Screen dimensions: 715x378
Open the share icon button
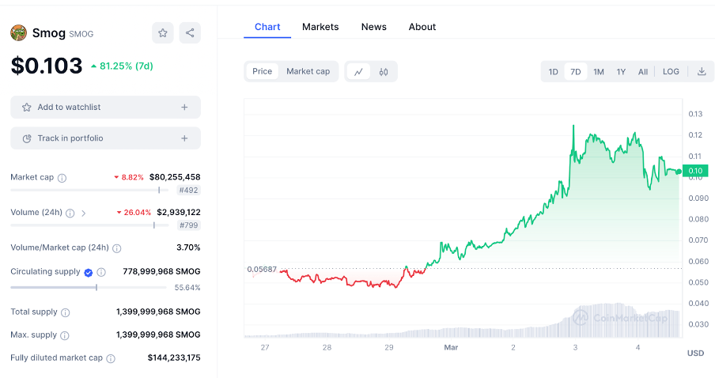coord(190,33)
